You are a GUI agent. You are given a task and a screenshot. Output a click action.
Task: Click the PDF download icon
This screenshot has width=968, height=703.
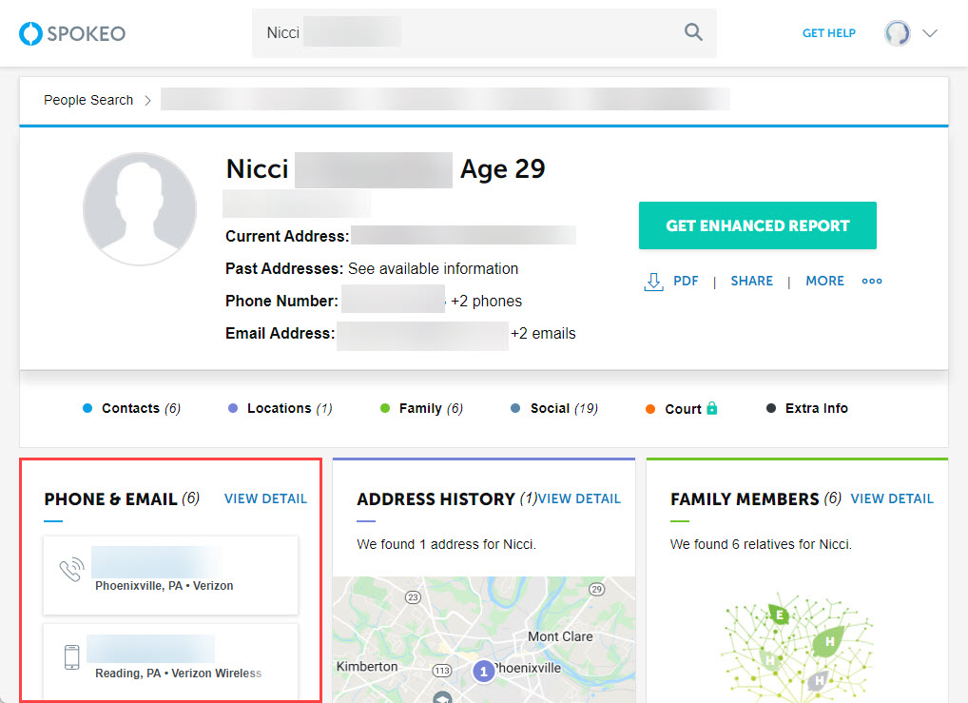[654, 282]
